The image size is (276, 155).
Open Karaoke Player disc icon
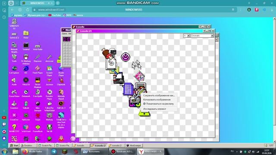click(x=50, y=94)
